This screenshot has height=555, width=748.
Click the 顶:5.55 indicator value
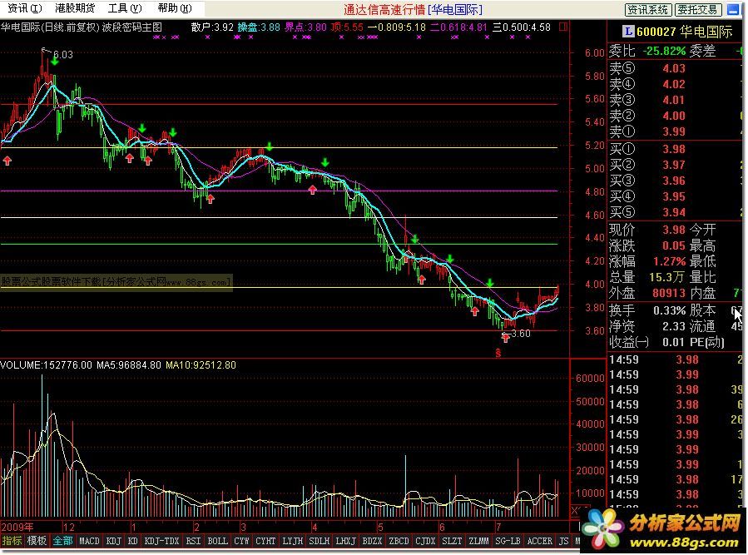pyautogui.click(x=347, y=27)
